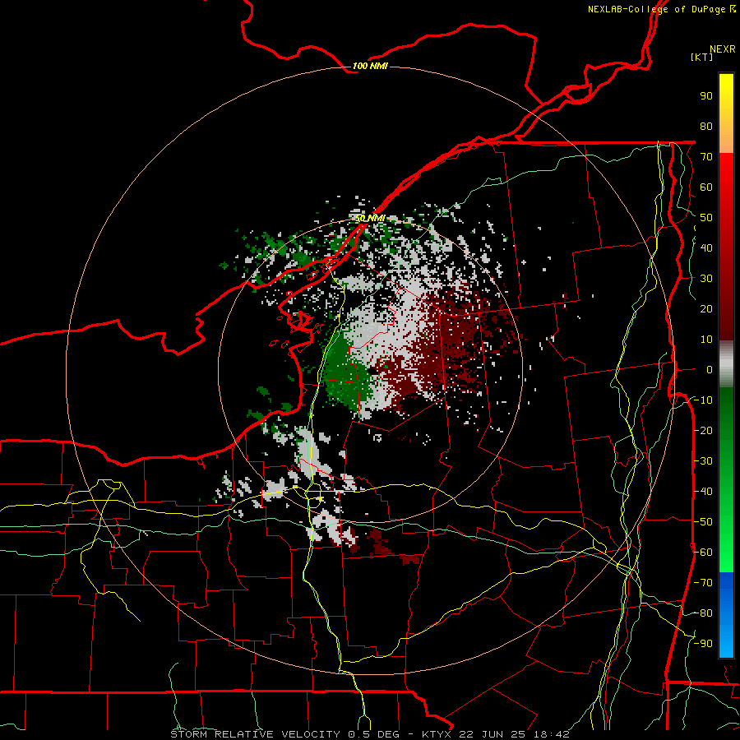Screen dimensions: 740x740
Task: Click the NEXR label above the color scale
Action: tap(722, 49)
